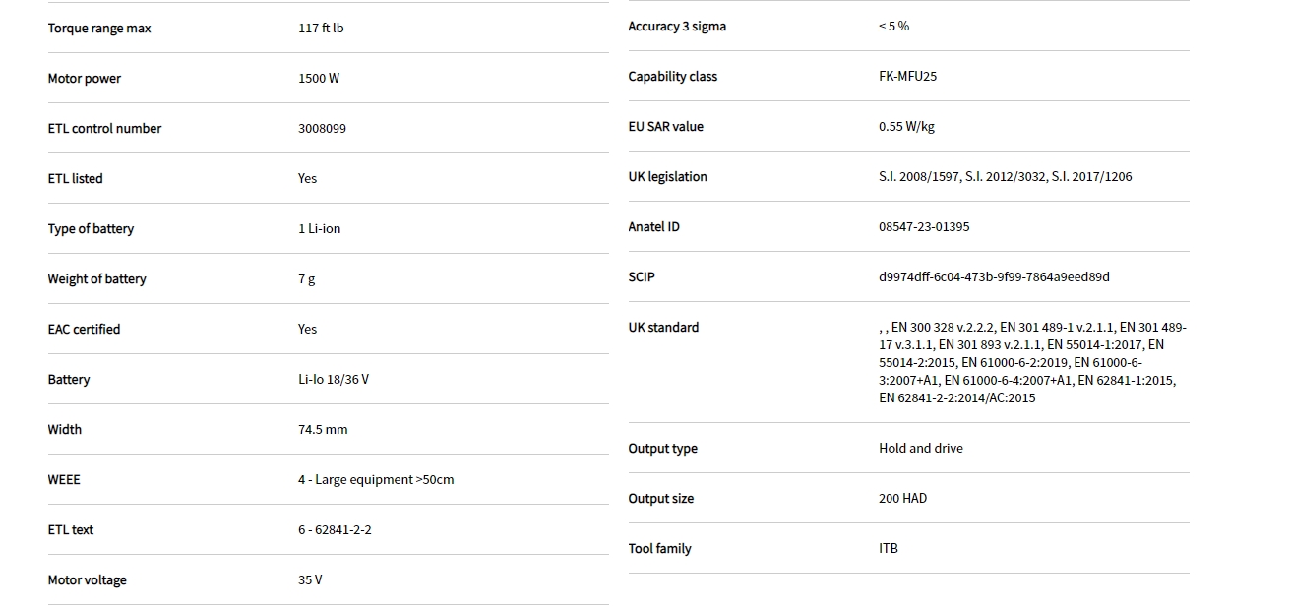Select the Battery value Li-Io 18/36 V

tap(334, 380)
